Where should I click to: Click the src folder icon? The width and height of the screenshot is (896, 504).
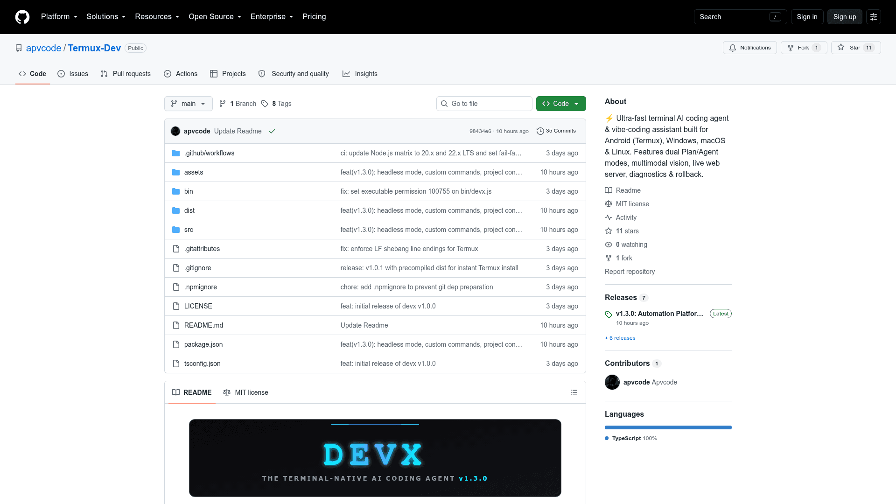click(x=176, y=230)
